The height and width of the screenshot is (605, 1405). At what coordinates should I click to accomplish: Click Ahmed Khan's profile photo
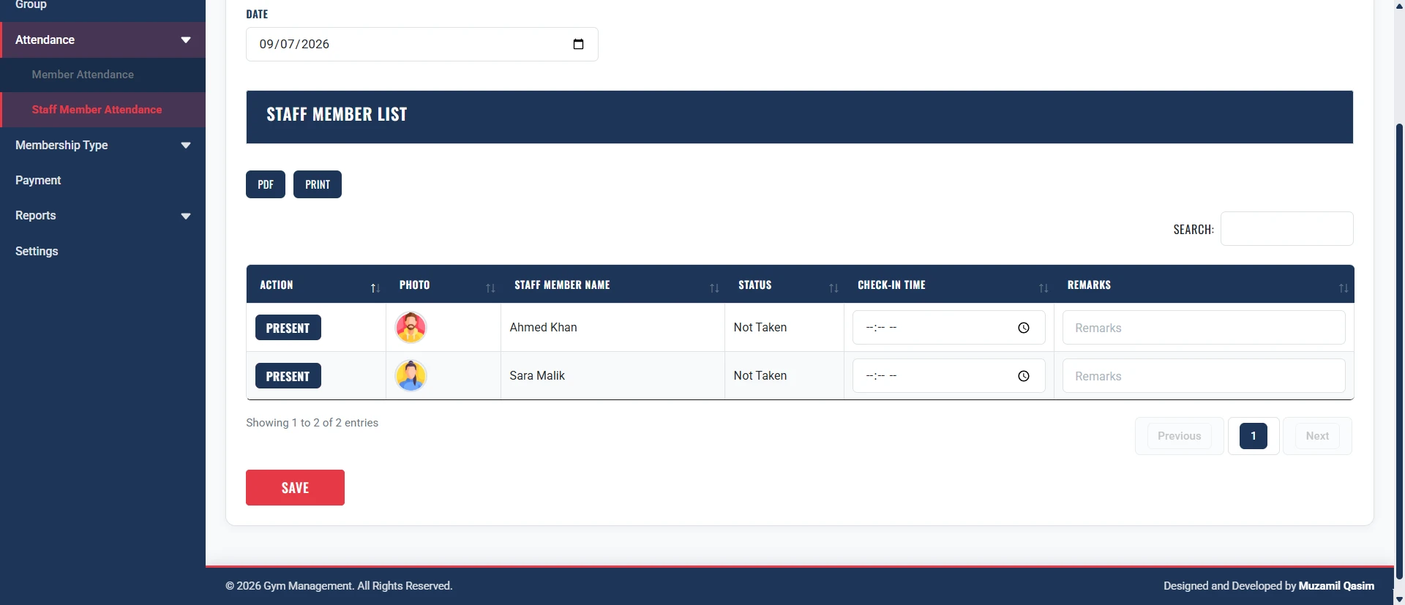point(411,327)
